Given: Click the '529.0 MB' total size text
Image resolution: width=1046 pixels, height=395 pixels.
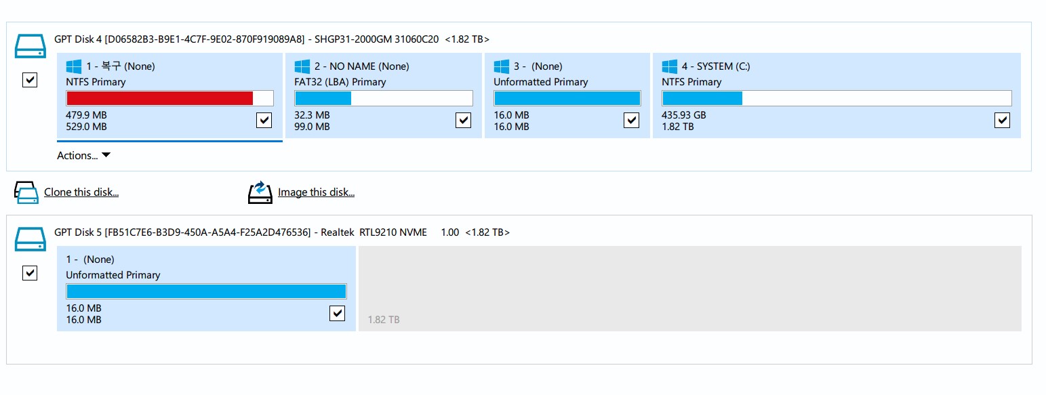Looking at the screenshot, I should pos(86,127).
